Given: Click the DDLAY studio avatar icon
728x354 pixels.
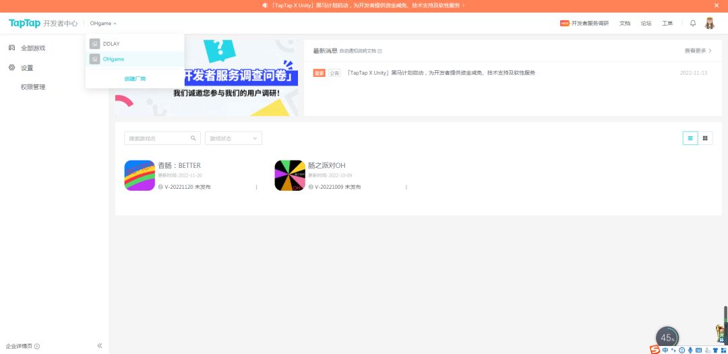Looking at the screenshot, I should coord(95,44).
